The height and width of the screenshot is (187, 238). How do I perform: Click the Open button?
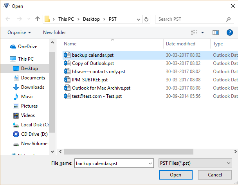[176, 175]
